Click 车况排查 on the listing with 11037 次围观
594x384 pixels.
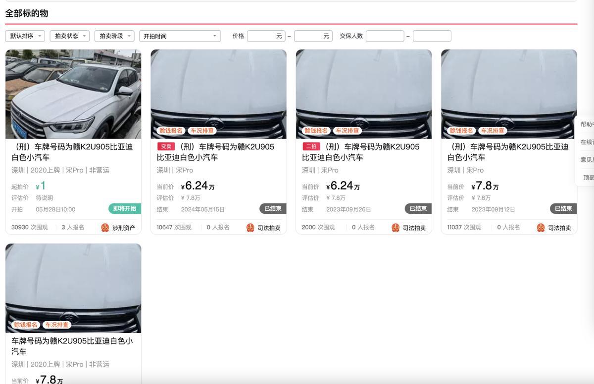pos(492,131)
